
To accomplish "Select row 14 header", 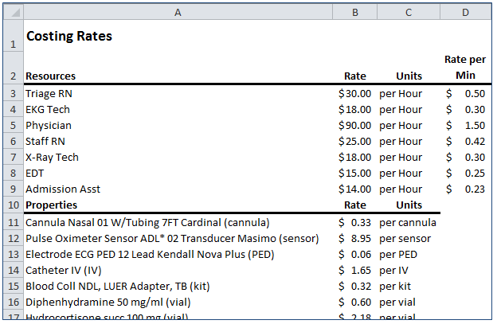I will [13, 270].
